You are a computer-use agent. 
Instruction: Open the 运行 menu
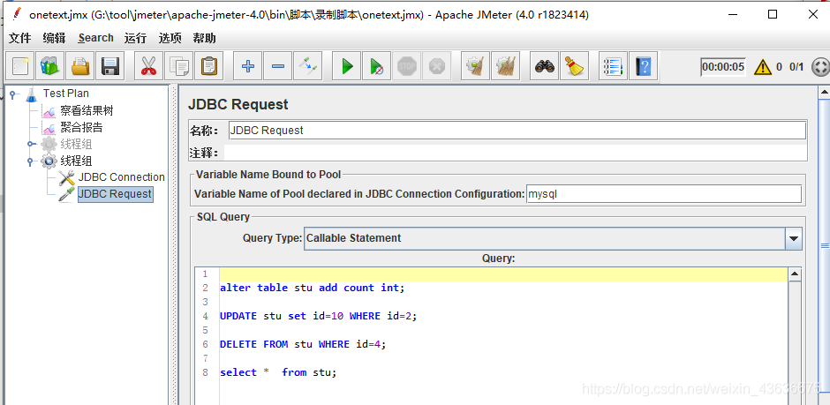(x=135, y=38)
